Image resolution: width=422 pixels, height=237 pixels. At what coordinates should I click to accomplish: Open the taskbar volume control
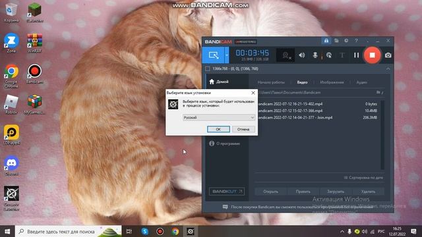pos(365,231)
